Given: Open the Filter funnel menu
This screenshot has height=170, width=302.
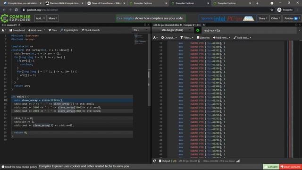Looking at the screenshot, I should [187, 38].
